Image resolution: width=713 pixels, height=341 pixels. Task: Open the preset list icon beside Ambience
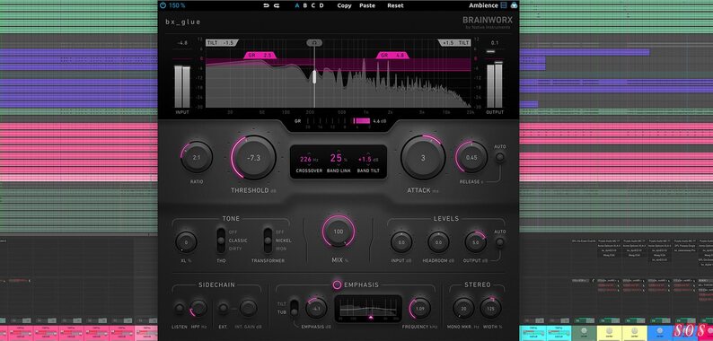click(x=504, y=5)
